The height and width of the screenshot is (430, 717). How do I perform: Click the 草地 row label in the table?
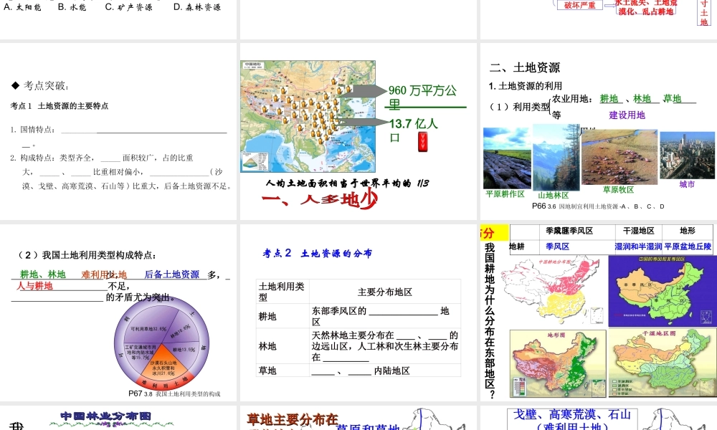(x=267, y=371)
